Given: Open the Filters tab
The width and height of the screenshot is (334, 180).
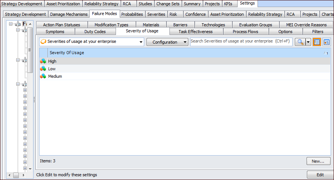Looking at the screenshot, I should click(x=318, y=32).
